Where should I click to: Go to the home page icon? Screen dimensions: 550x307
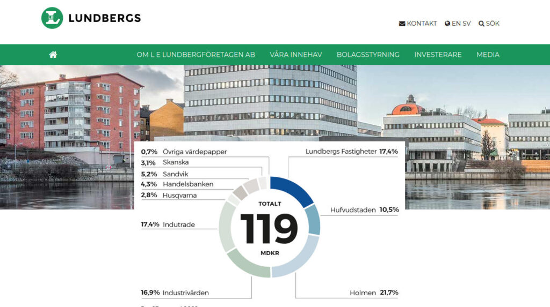[x=53, y=55]
